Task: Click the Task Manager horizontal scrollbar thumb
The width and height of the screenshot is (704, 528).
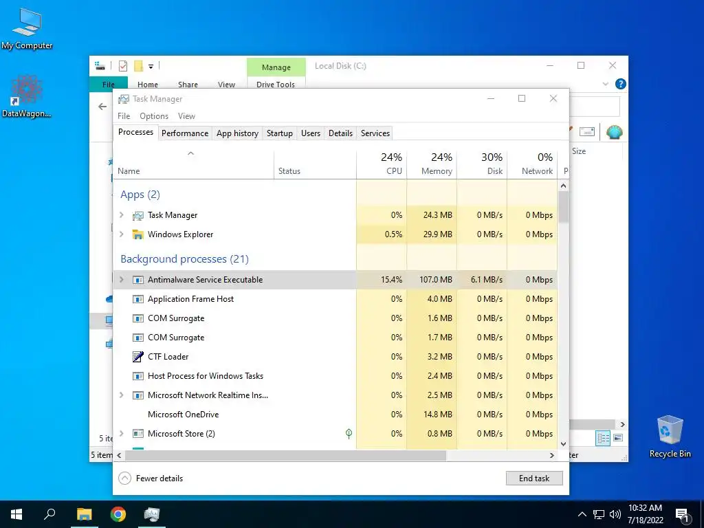Action: 285,455
